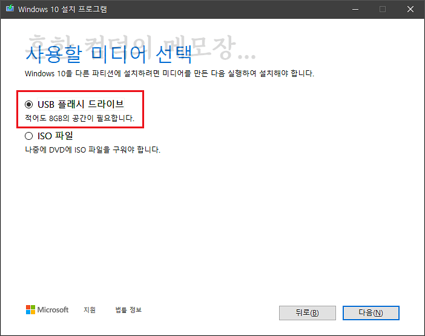The image size is (425, 336).
Task: Click the 'Windows 10 설치 프로그램' title text
Action: coord(62,9)
